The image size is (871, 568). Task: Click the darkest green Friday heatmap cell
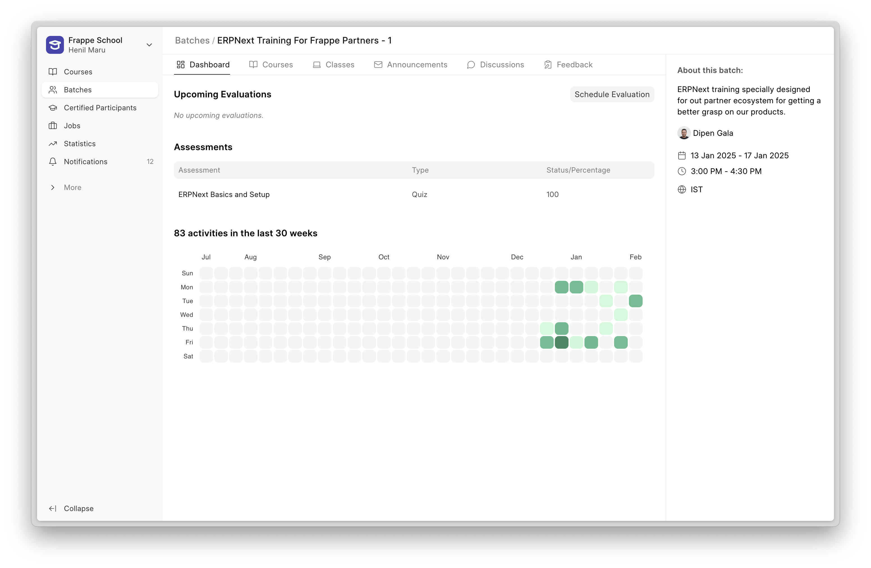pos(561,342)
